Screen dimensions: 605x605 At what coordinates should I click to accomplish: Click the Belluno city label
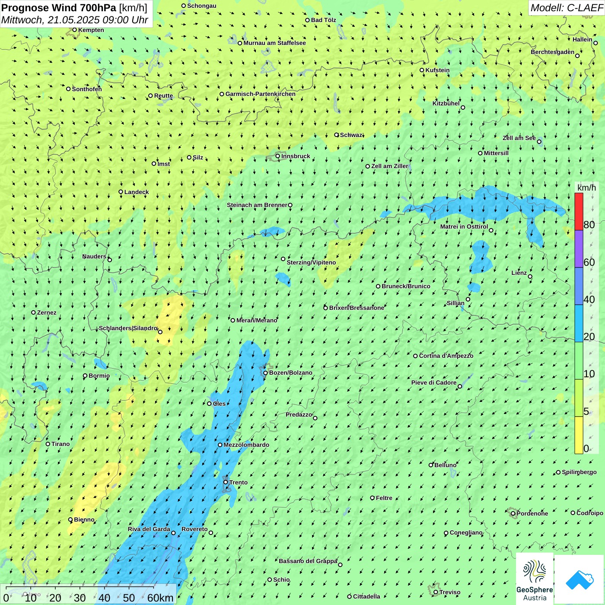point(445,465)
